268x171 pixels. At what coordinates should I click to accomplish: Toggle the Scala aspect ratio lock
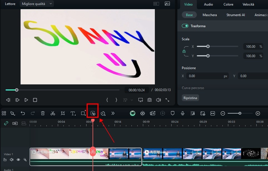184,51
